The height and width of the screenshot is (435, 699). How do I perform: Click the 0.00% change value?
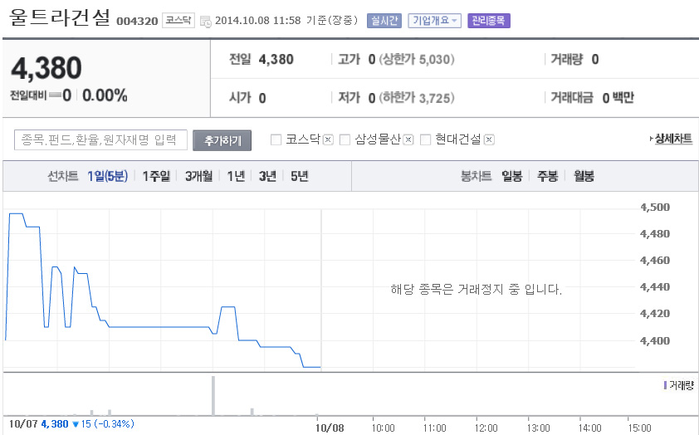coord(105,95)
